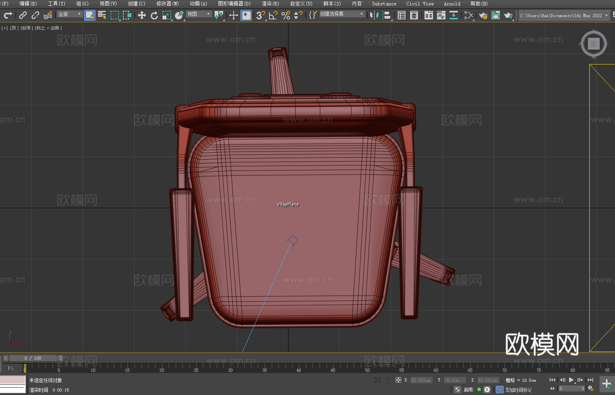The height and width of the screenshot is (395, 615).
Task: Toggle Angle Snap
Action: tap(273, 15)
